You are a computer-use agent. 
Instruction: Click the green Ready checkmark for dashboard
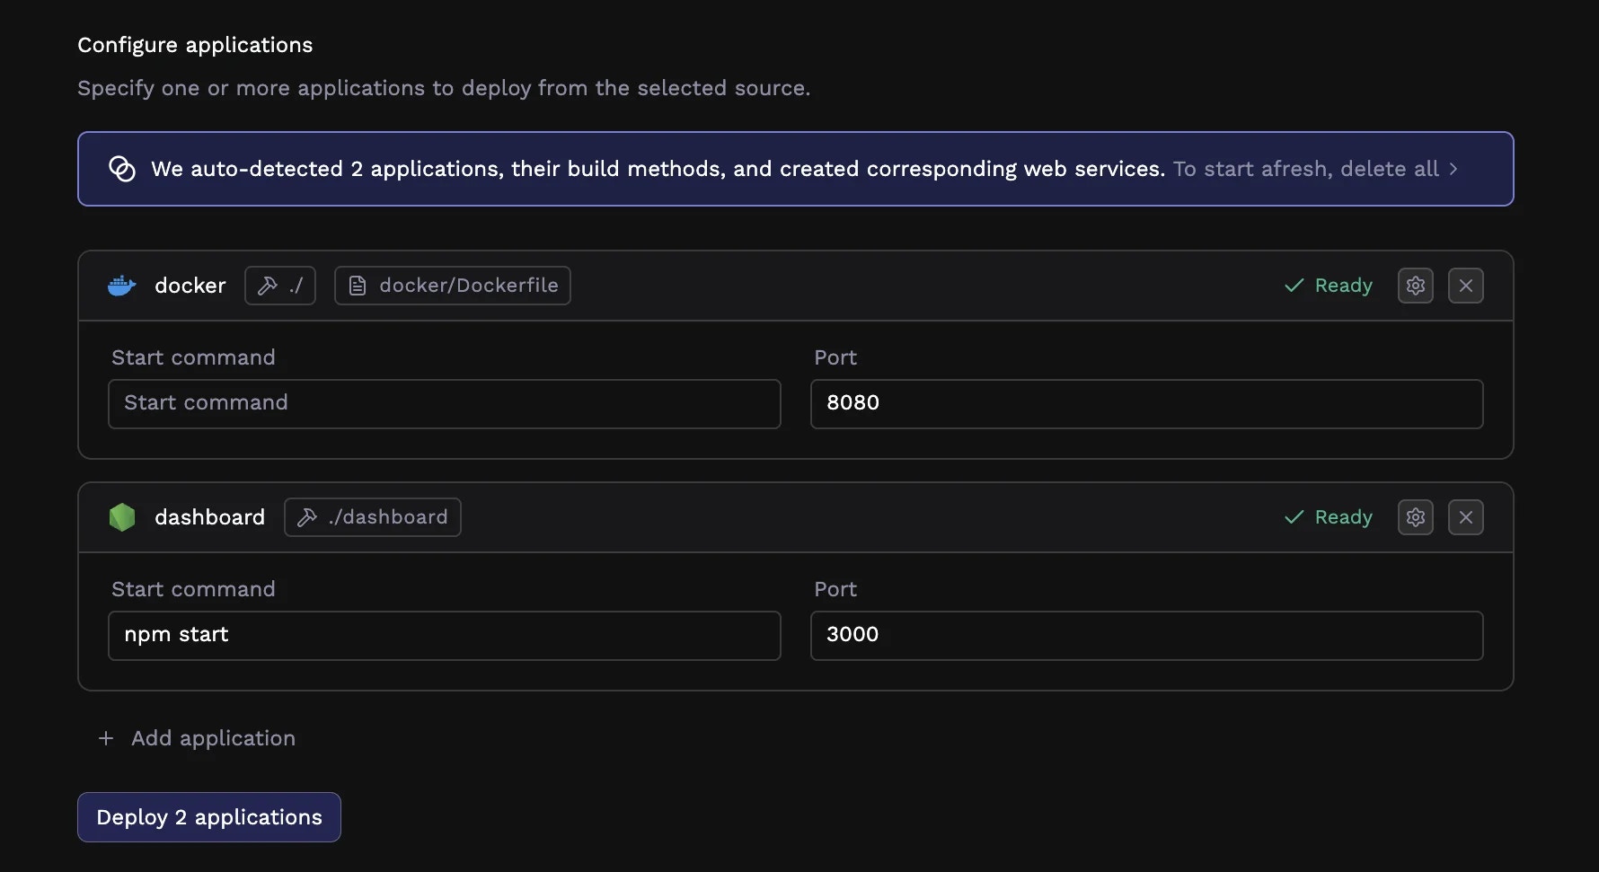[1294, 516]
